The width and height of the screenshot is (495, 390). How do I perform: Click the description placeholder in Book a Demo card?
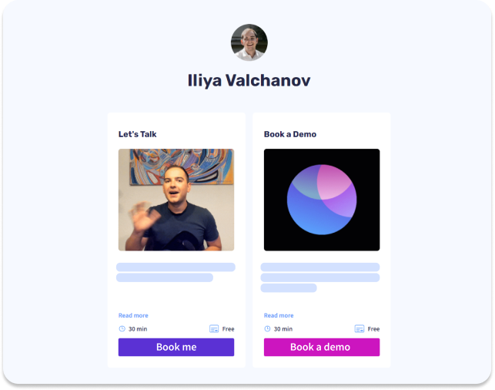(x=320, y=277)
